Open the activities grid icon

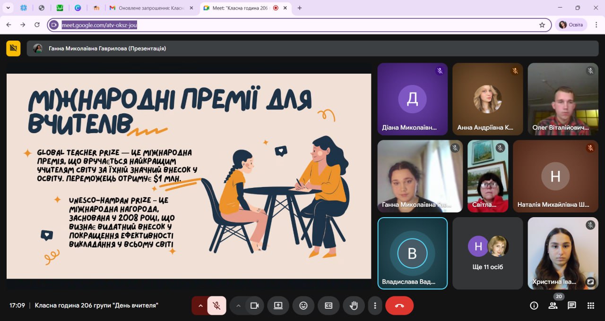[591, 305]
